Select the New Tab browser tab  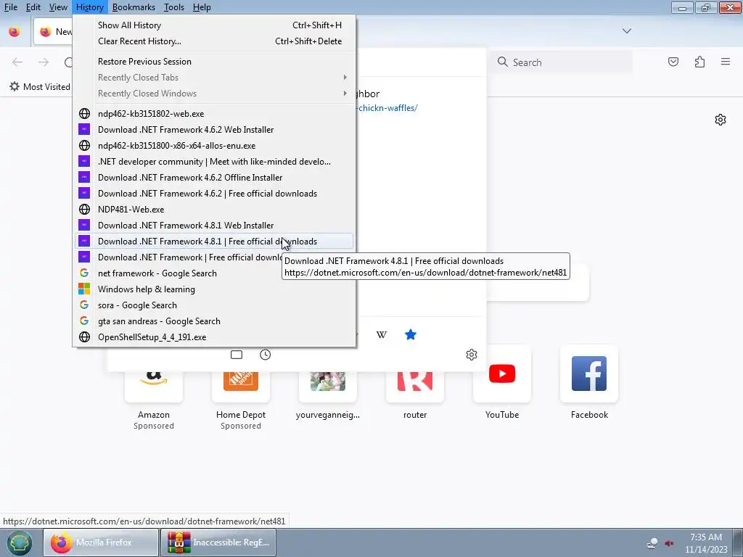click(53, 31)
